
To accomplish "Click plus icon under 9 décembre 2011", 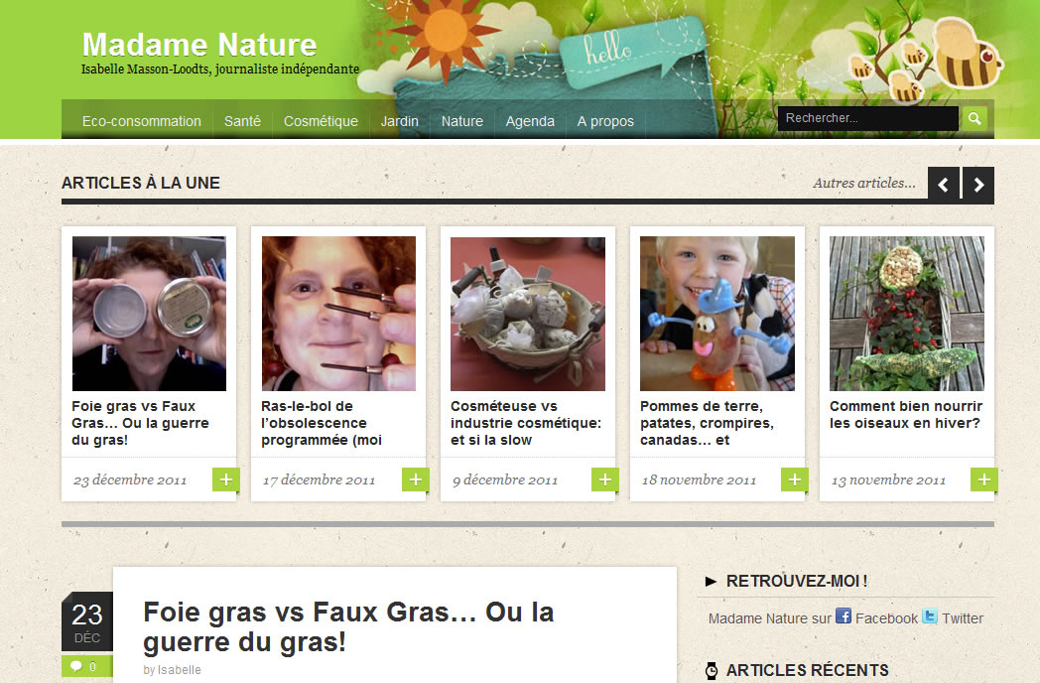I will click(x=605, y=479).
